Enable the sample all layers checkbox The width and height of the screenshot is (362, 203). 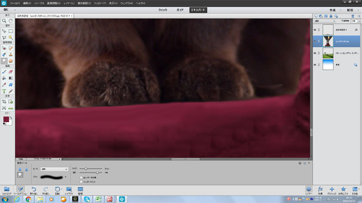point(81,177)
